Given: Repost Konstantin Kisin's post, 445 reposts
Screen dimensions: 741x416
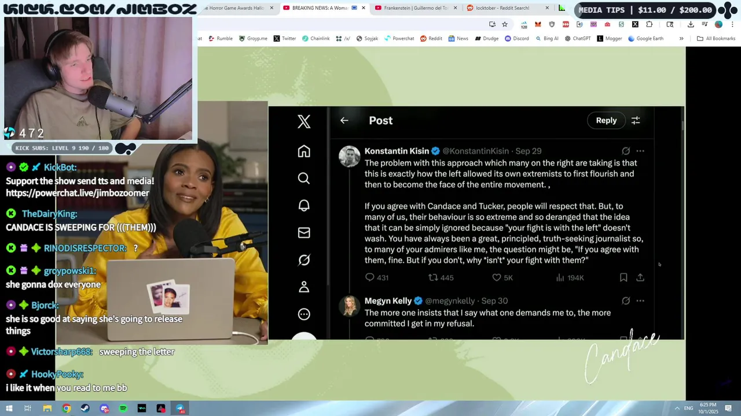Looking at the screenshot, I should click(441, 277).
